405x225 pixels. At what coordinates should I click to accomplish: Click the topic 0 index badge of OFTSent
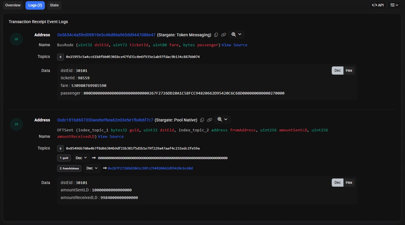[x=60, y=148]
